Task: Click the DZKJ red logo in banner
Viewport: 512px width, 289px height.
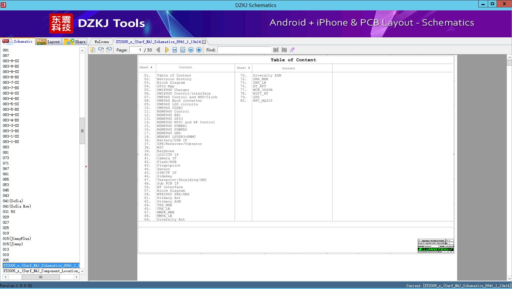Action: 61,24
